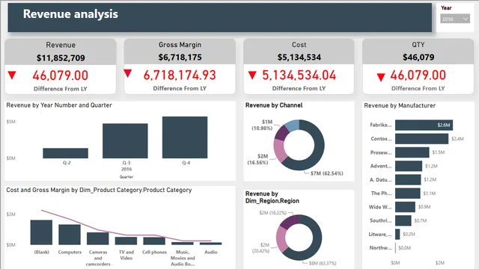Select the purple 16.22% region segment
The image size is (479, 269).
289,221
